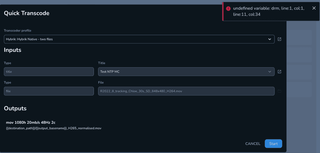Open transcoder profile in new window icon

pos(279,39)
